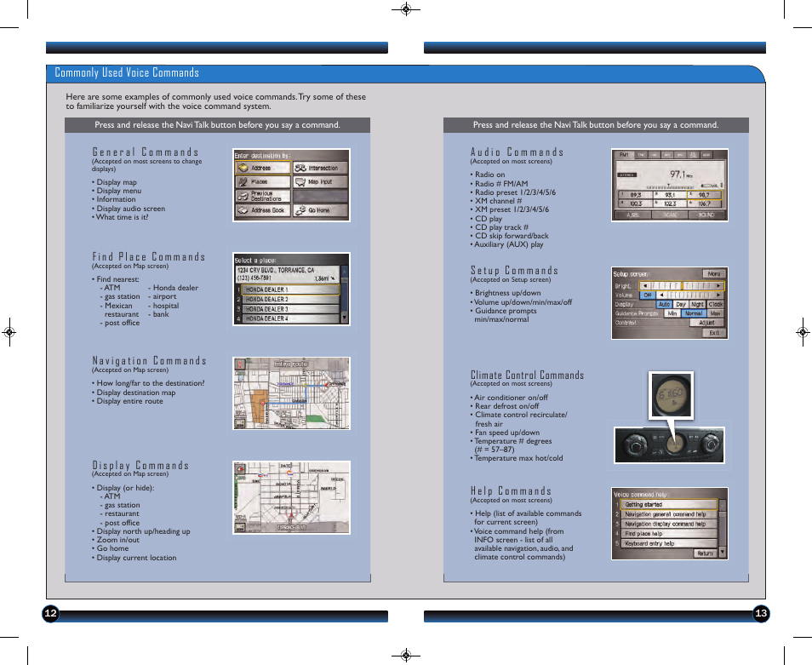
Task: Click the Find Place Commands heading
Action: [x=149, y=257]
